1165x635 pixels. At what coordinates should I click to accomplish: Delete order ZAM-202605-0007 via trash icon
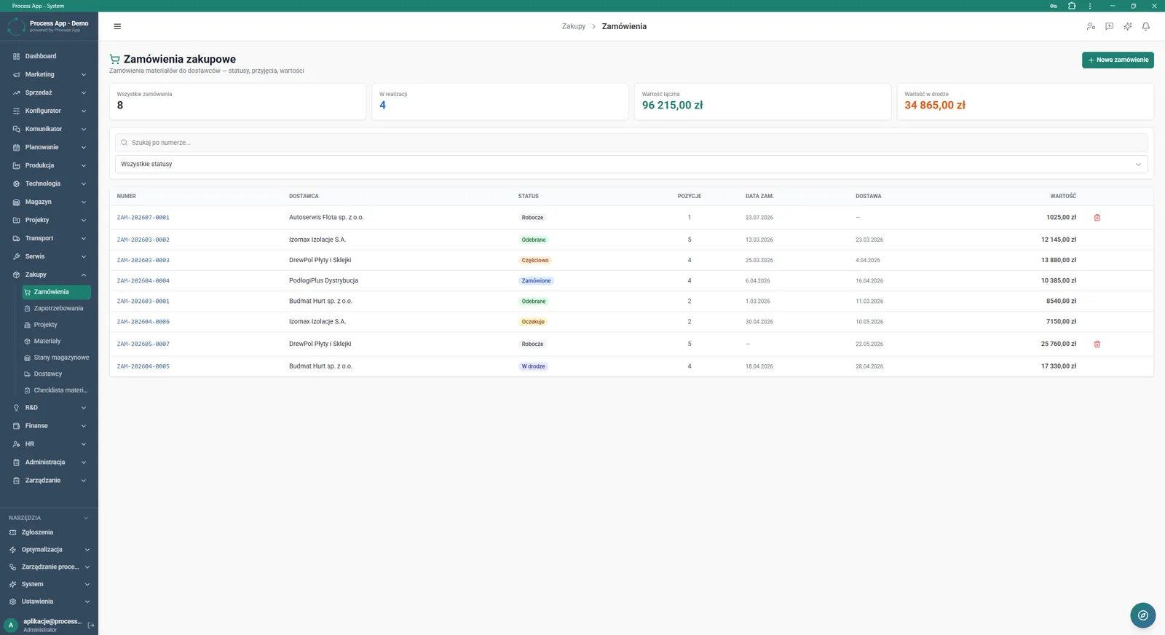point(1097,344)
